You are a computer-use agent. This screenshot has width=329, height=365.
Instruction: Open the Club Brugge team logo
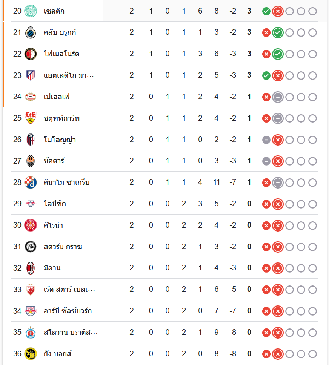tap(30, 32)
